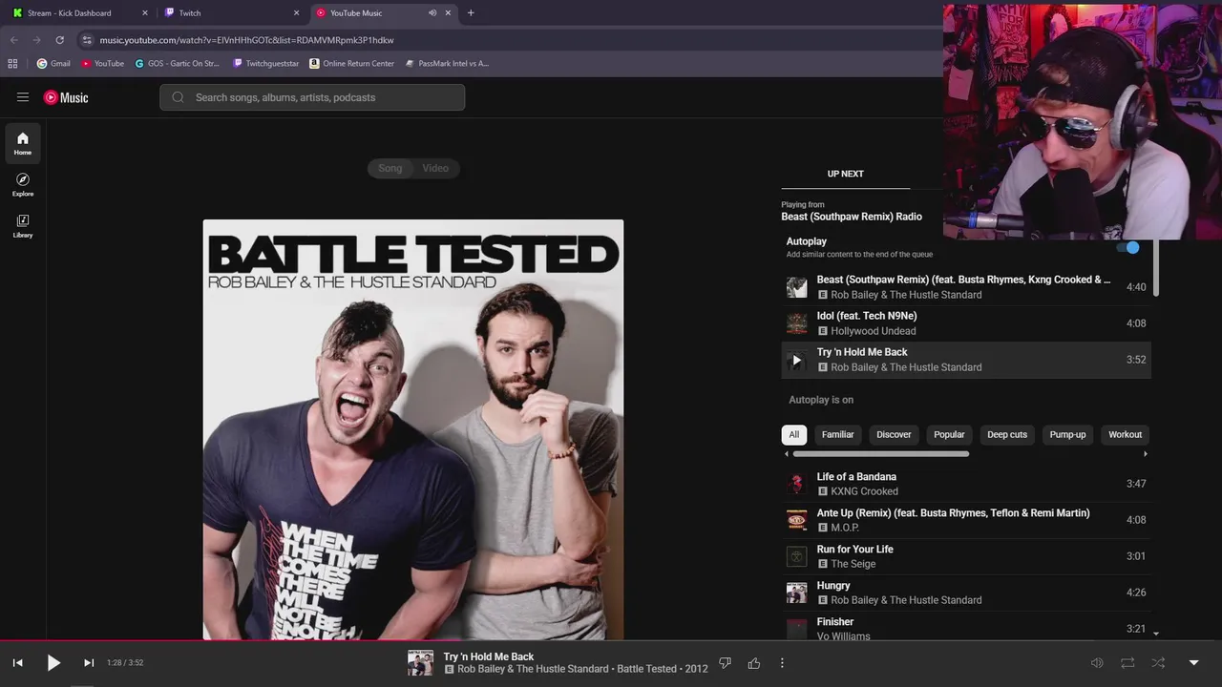Viewport: 1222px width, 687px height.
Task: Play Hungry by Rob Bailey
Action: [x=966, y=593]
